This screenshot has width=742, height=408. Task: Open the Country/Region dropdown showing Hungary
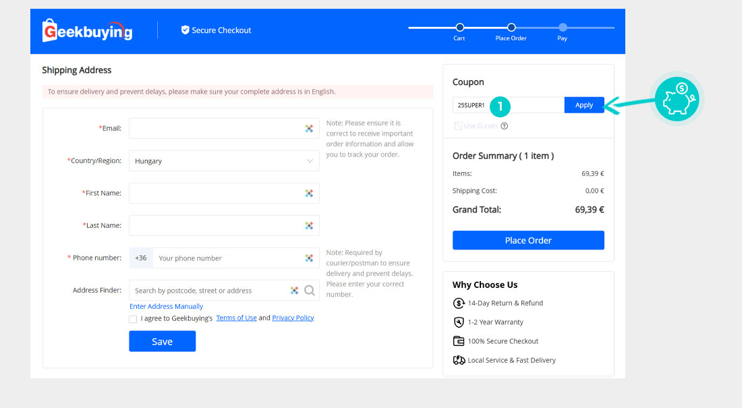[224, 161]
